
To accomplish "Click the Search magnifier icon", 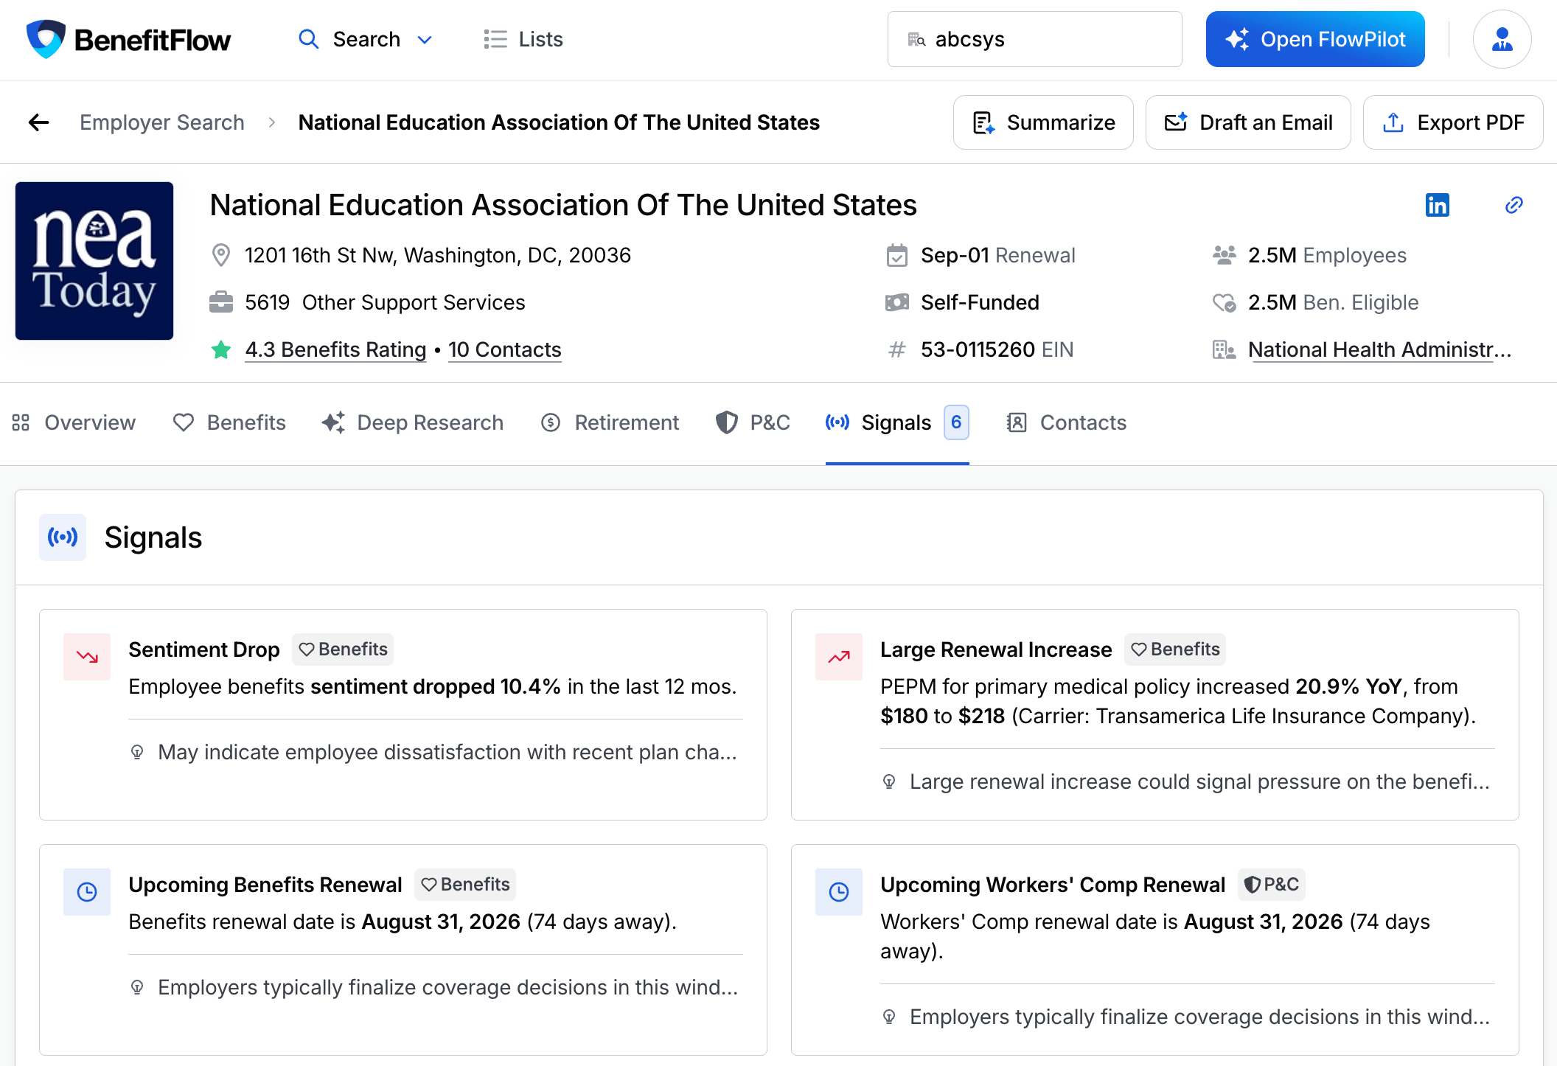I will pos(308,39).
